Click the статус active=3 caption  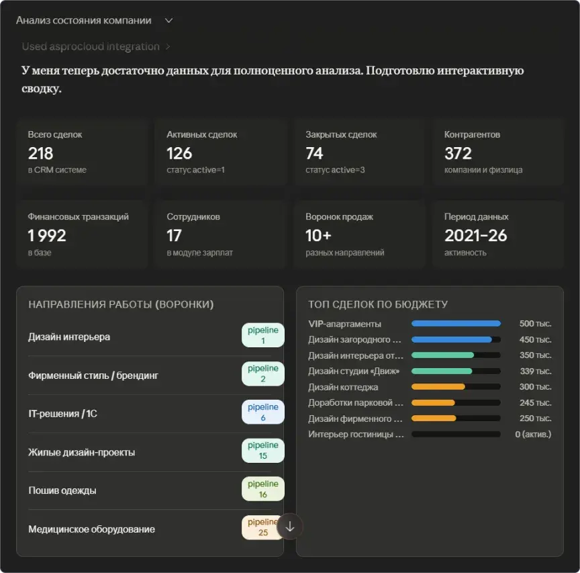[335, 170]
